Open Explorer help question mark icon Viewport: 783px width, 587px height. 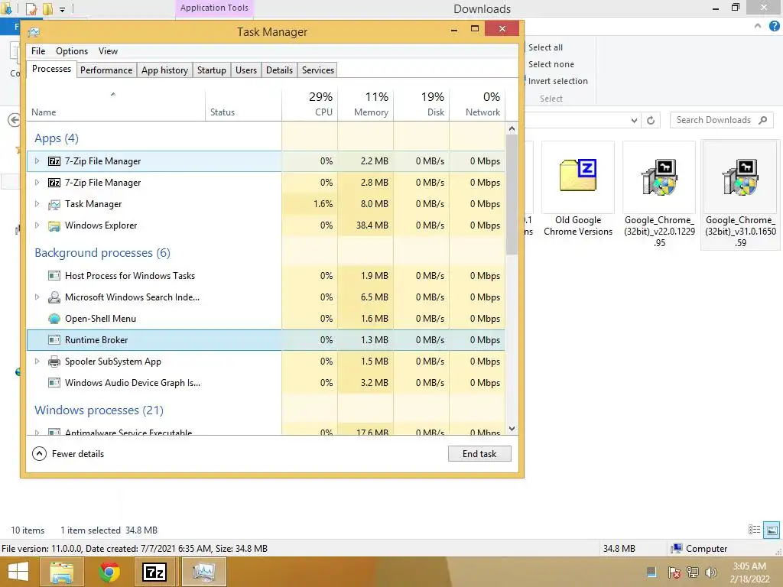click(774, 27)
